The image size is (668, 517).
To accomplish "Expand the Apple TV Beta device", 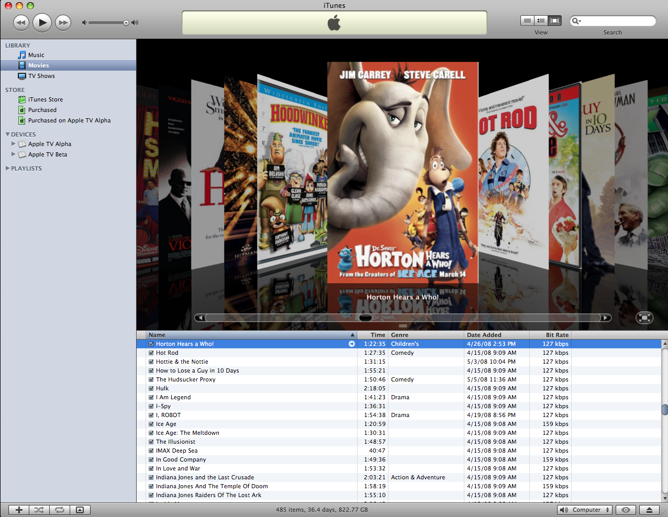I will click(14, 154).
